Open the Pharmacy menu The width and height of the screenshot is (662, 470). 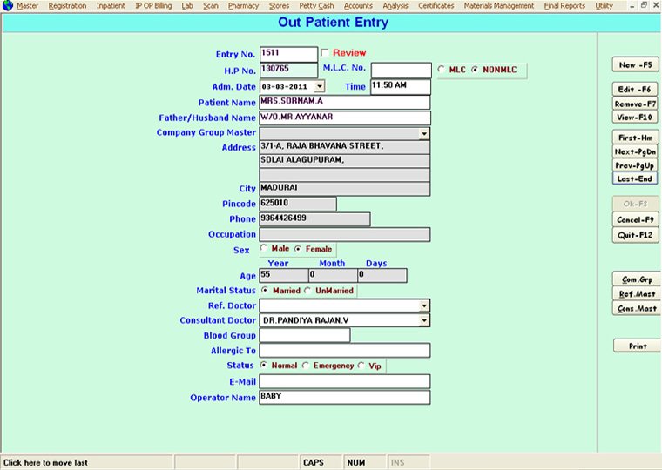point(242,6)
